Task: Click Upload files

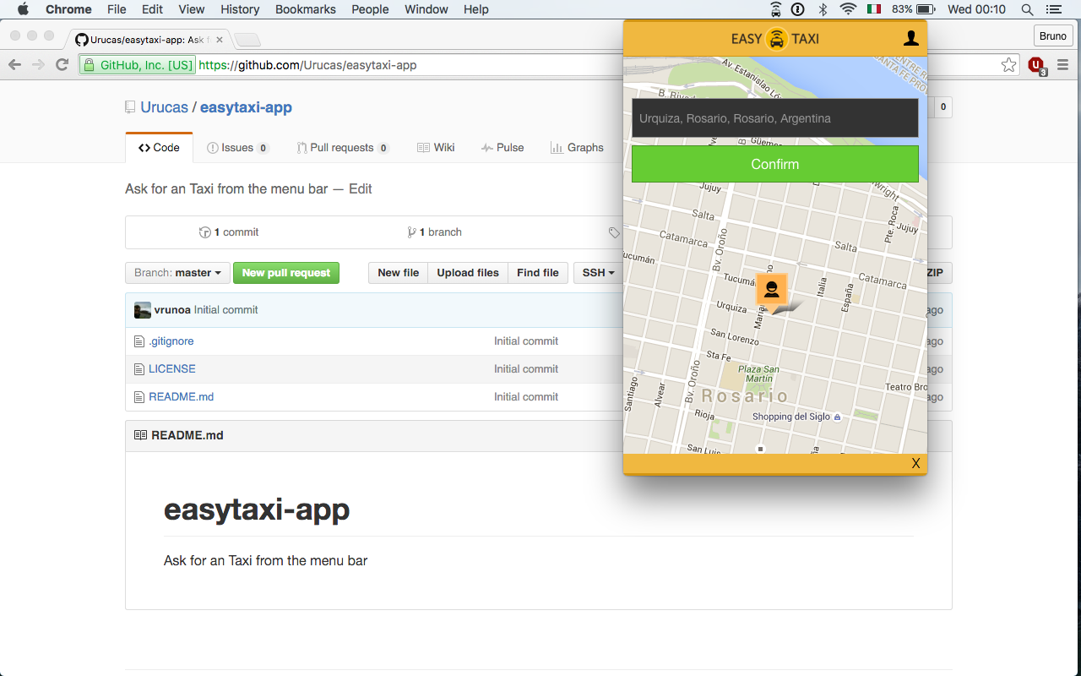Action: [468, 273]
